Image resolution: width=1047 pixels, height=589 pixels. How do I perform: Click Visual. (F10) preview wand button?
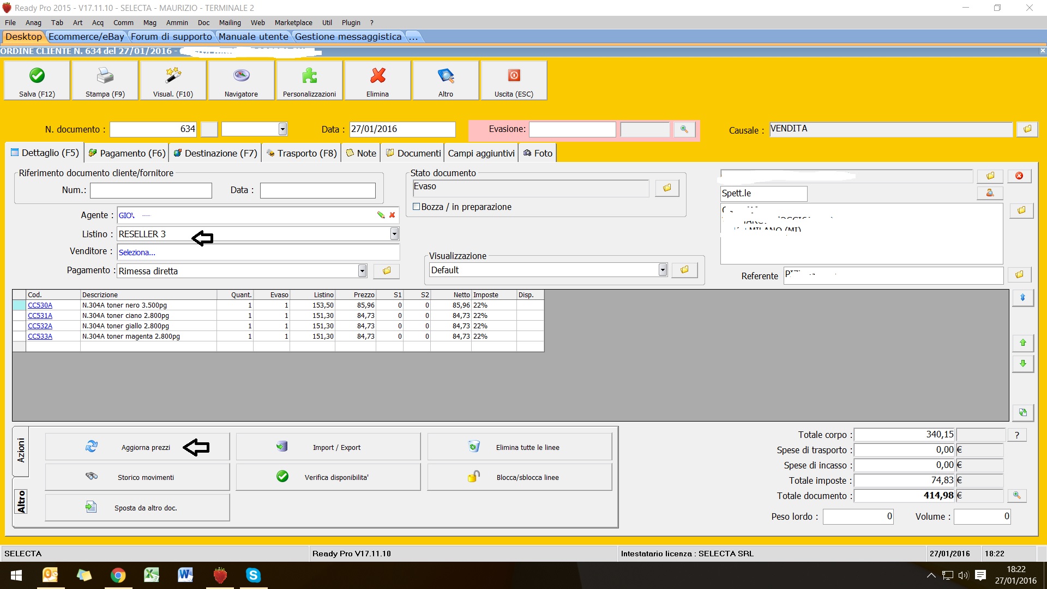click(173, 80)
